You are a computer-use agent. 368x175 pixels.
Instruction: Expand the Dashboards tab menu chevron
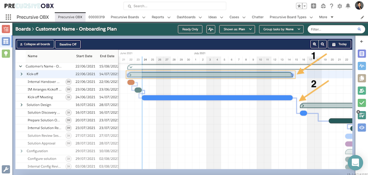[200, 17]
